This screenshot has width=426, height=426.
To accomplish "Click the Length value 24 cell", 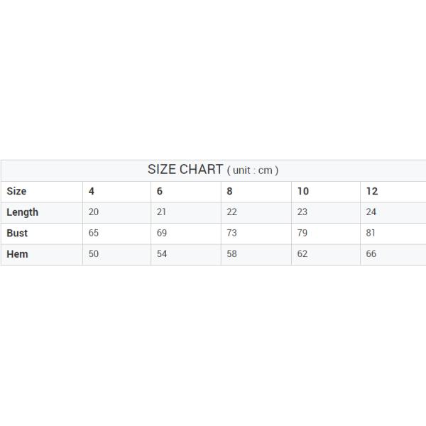I will pos(371,212).
